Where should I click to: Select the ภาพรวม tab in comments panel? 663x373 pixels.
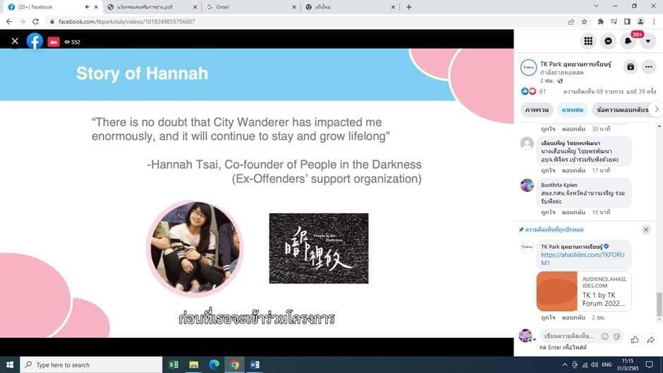click(x=537, y=109)
